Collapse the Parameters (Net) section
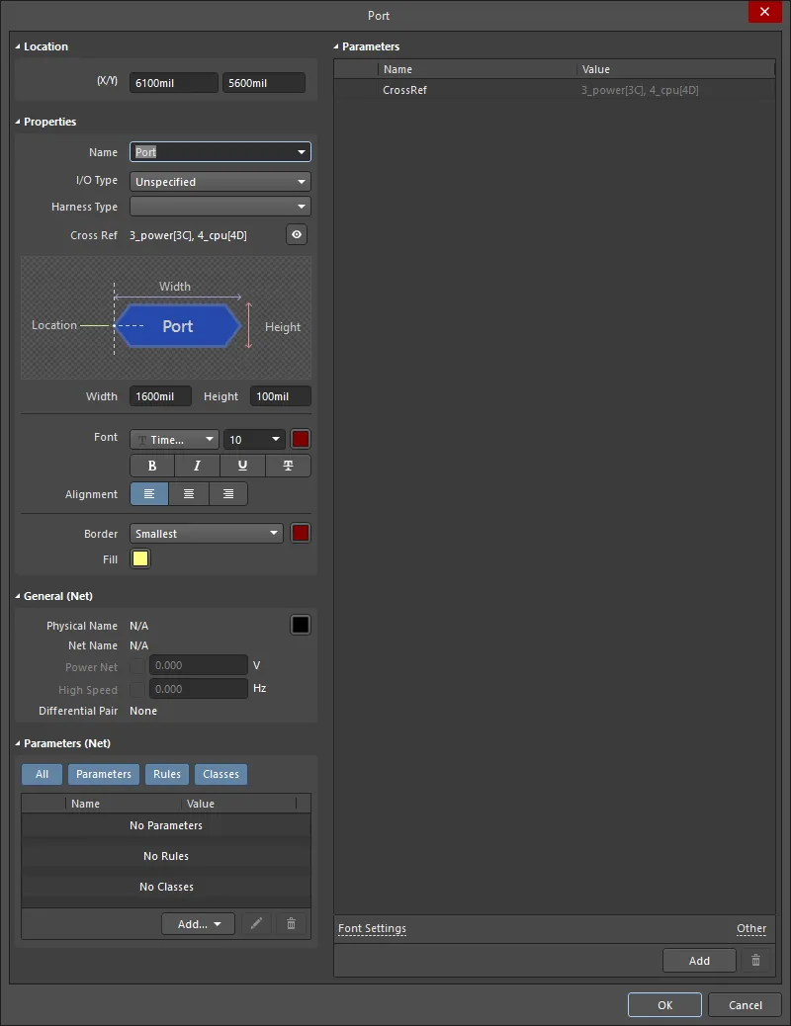The image size is (791, 1026). 18,743
